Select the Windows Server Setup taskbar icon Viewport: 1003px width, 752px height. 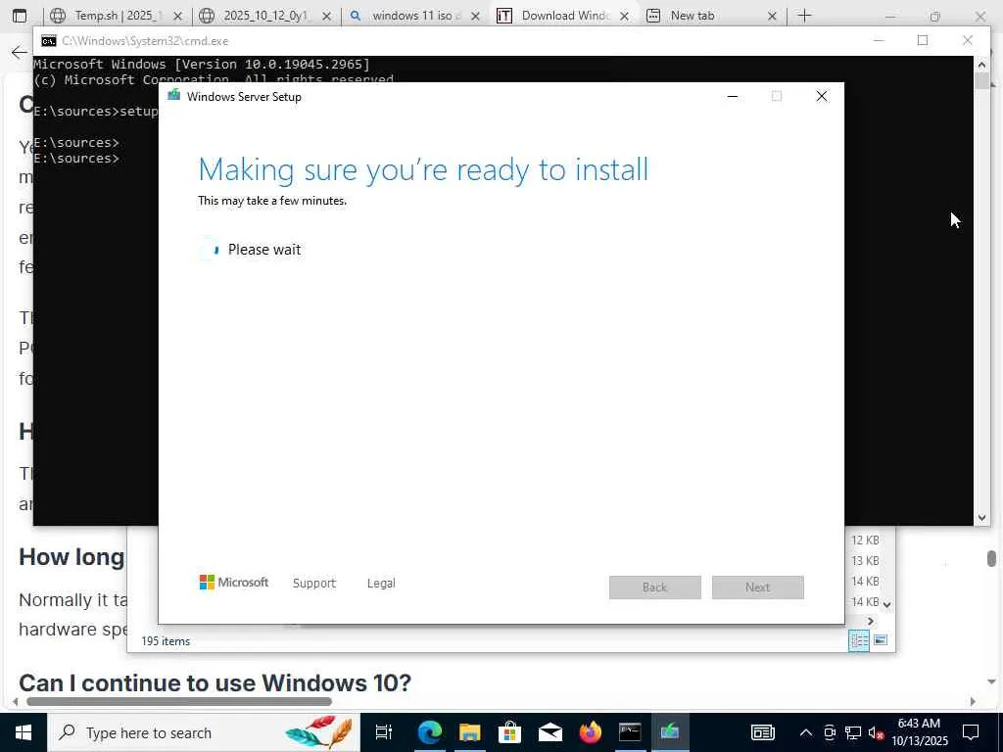pyautogui.click(x=670, y=732)
